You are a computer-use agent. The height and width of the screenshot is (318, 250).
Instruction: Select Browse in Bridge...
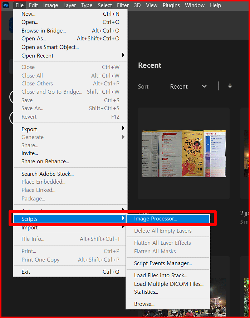(x=70, y=31)
